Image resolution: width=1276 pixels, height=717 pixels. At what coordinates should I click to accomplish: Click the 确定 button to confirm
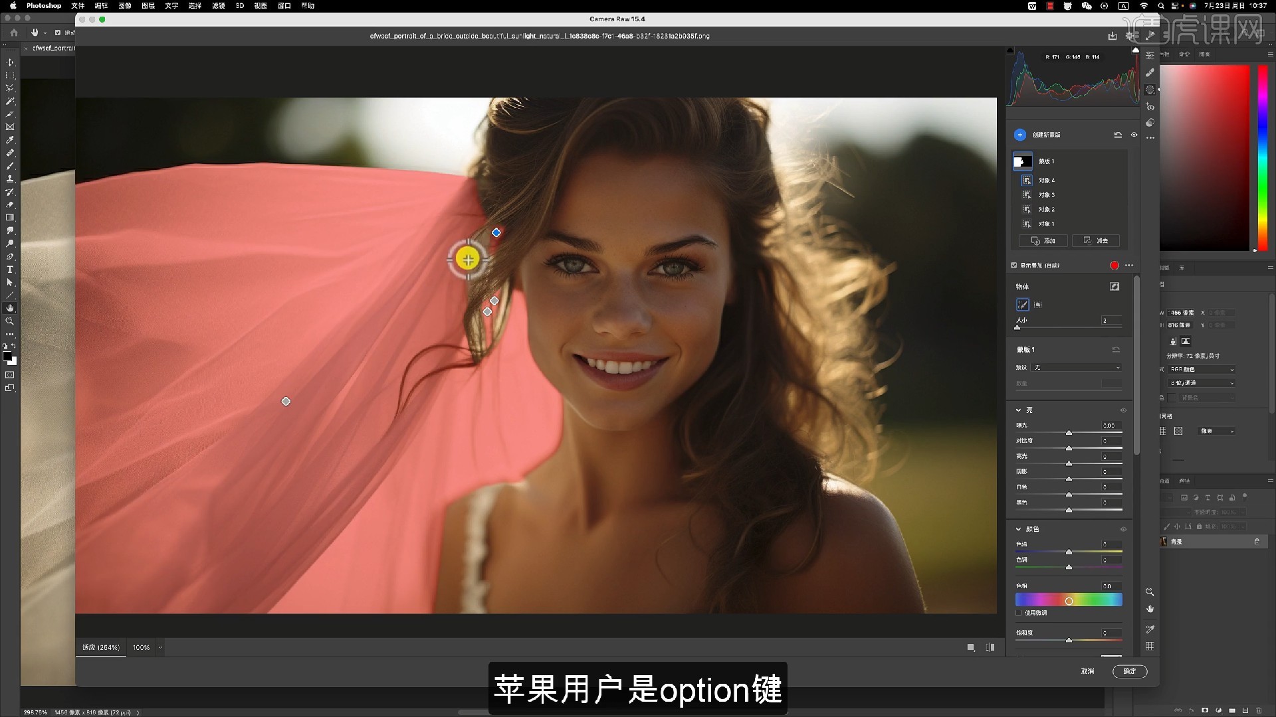tap(1130, 672)
